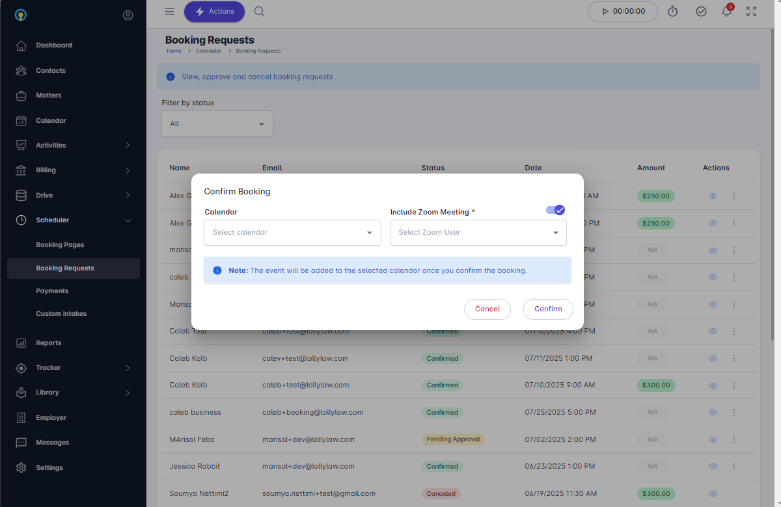This screenshot has width=781, height=507.
Task: View first Alex row booking eye icon
Action: [x=713, y=196]
